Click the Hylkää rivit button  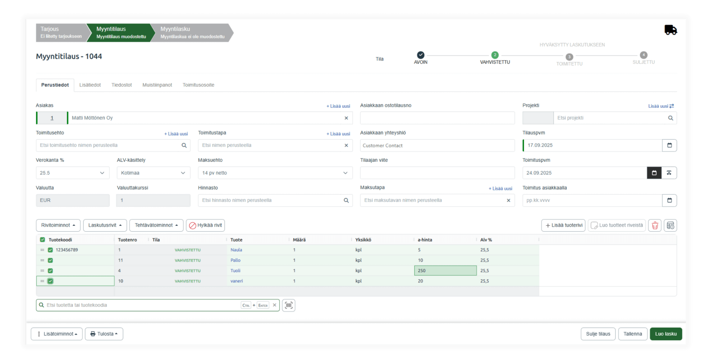point(205,225)
